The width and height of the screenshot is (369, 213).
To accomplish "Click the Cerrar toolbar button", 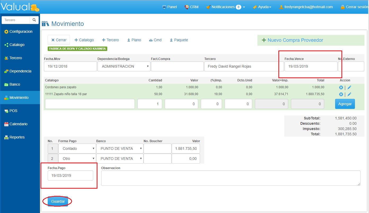I will pos(59,40).
